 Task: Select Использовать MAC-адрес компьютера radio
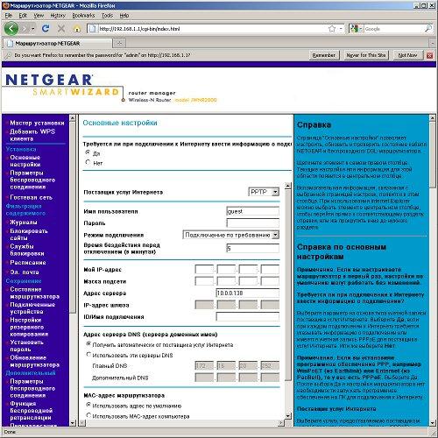pyautogui.click(x=88, y=415)
